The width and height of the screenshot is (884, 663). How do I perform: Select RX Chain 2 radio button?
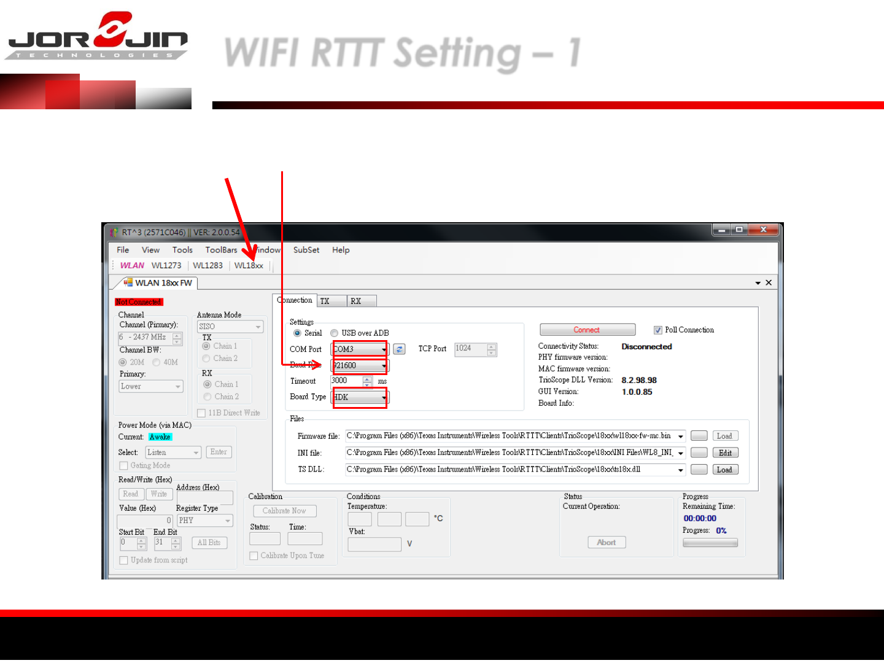(x=207, y=397)
